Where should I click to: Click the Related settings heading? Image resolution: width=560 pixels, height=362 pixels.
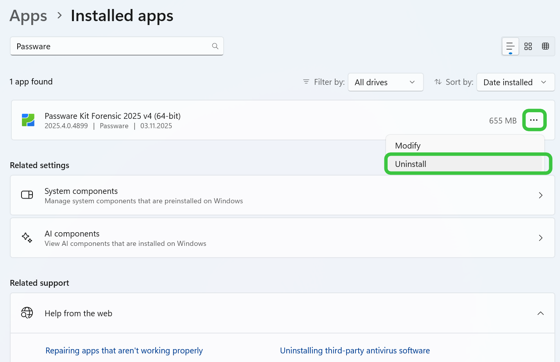coord(39,165)
